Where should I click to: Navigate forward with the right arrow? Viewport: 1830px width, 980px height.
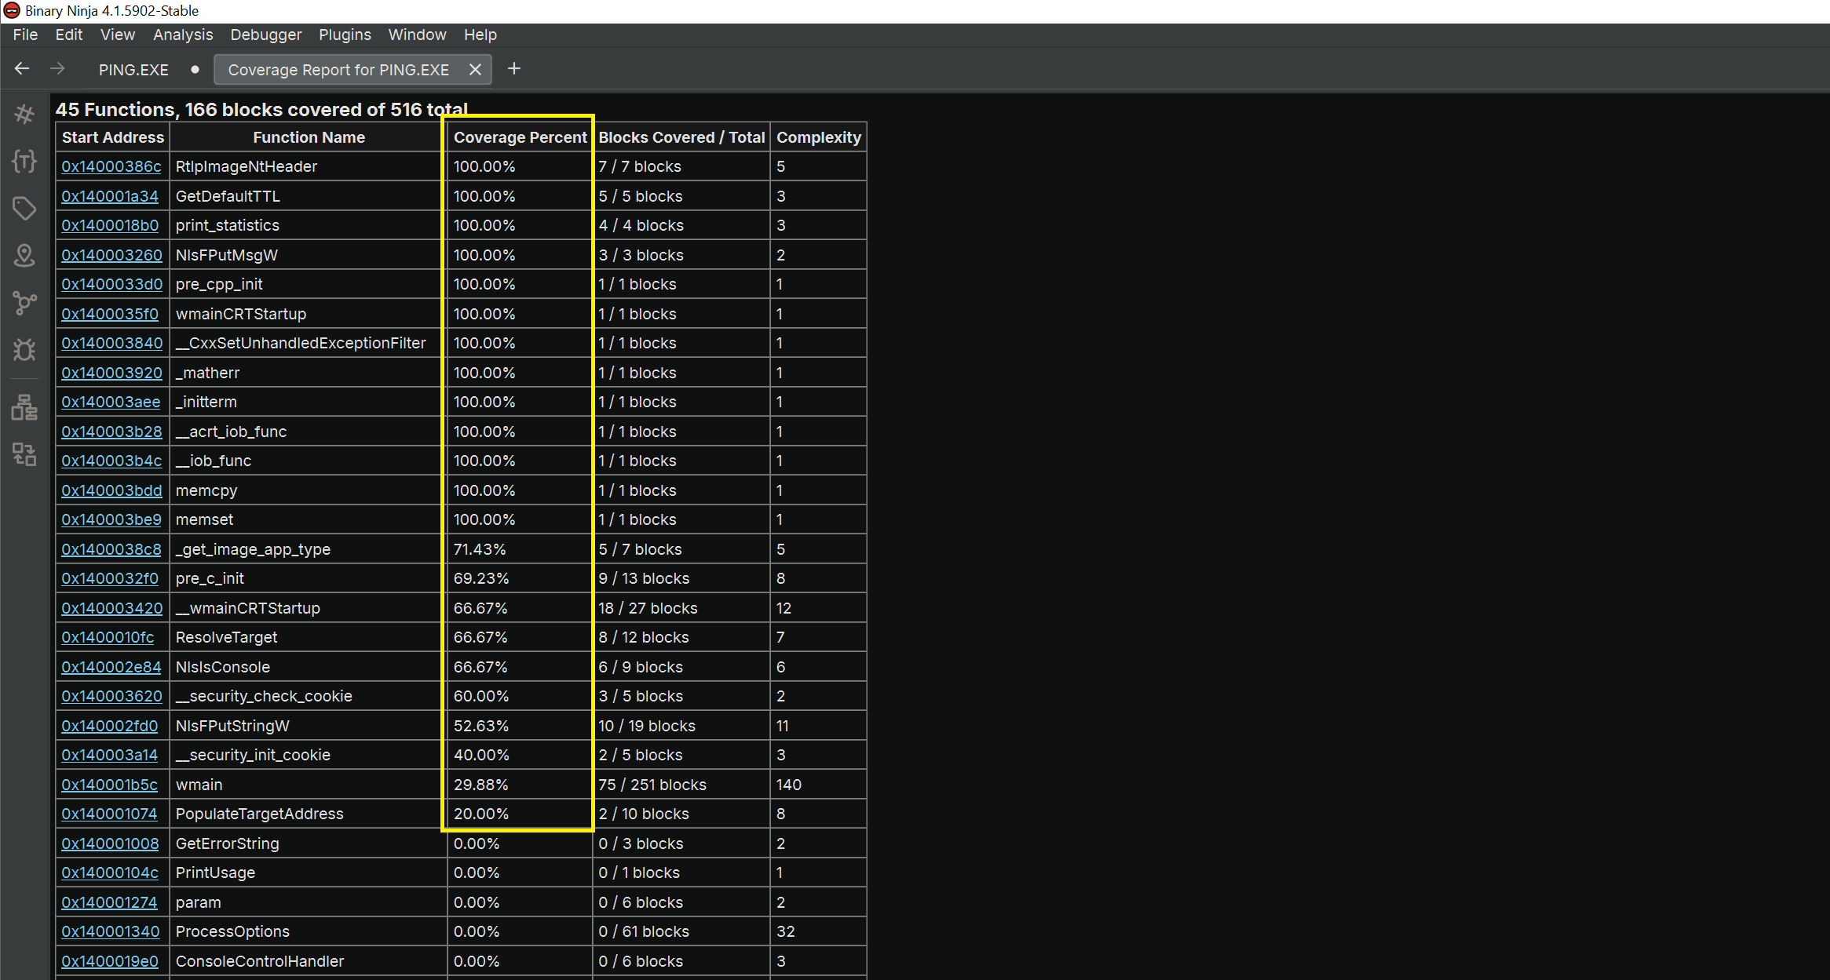(57, 69)
